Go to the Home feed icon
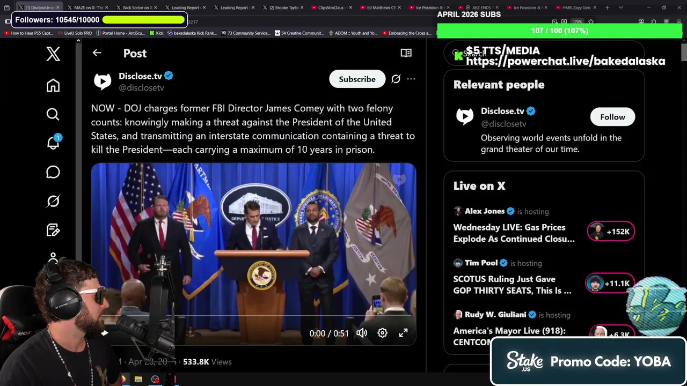The height and width of the screenshot is (386, 687). pos(53,86)
